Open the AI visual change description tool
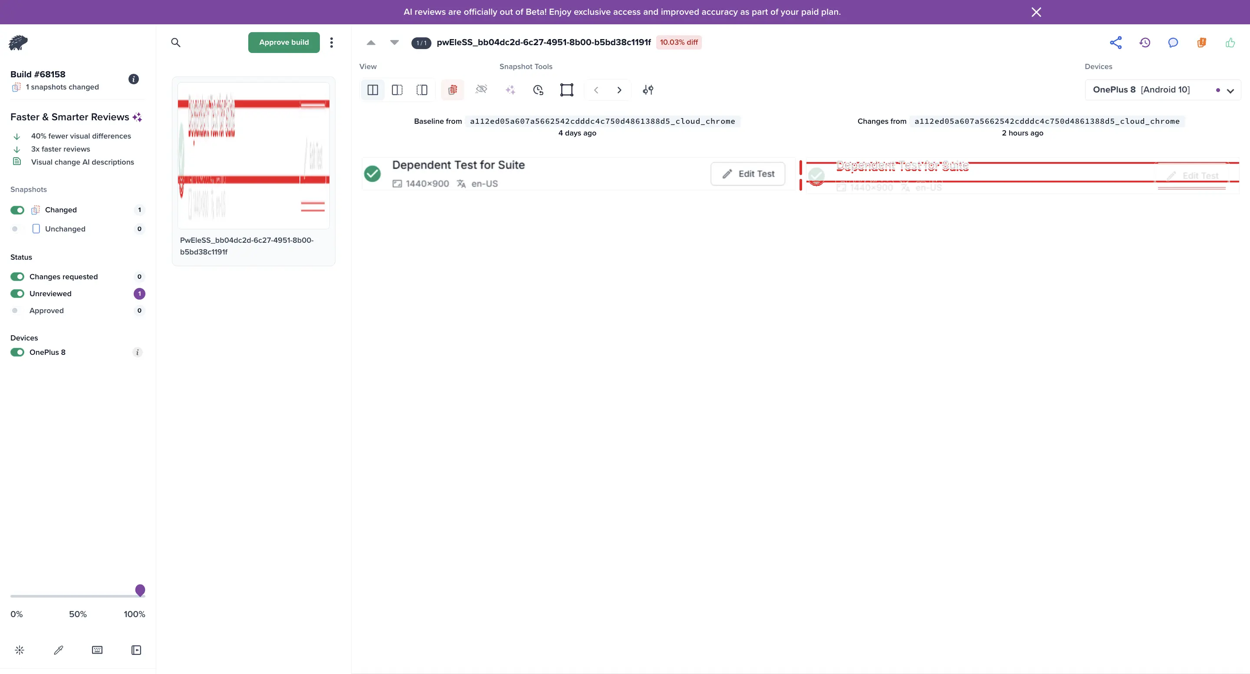 510,90
